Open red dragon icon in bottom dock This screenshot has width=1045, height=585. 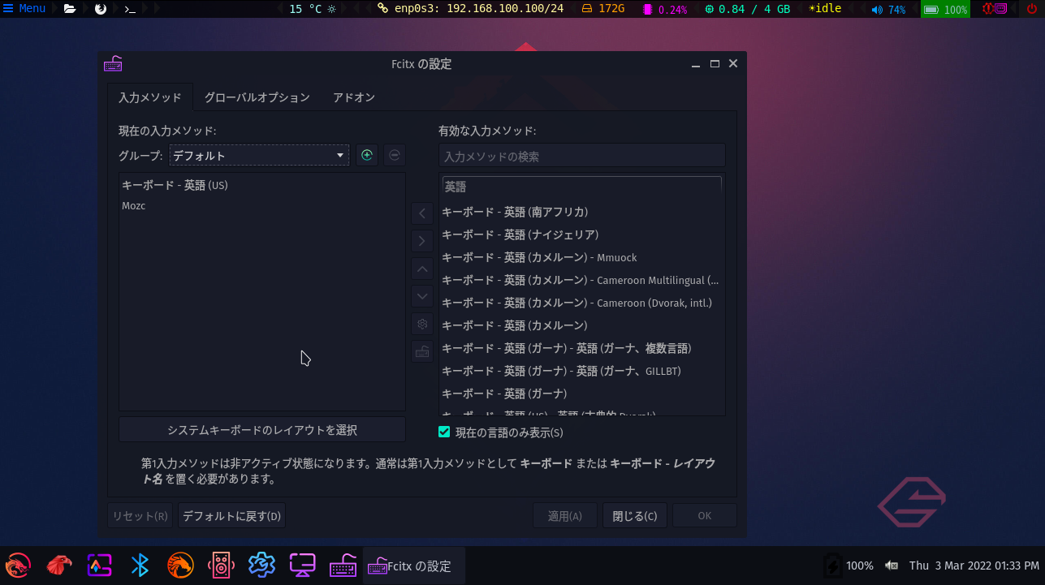click(x=18, y=565)
